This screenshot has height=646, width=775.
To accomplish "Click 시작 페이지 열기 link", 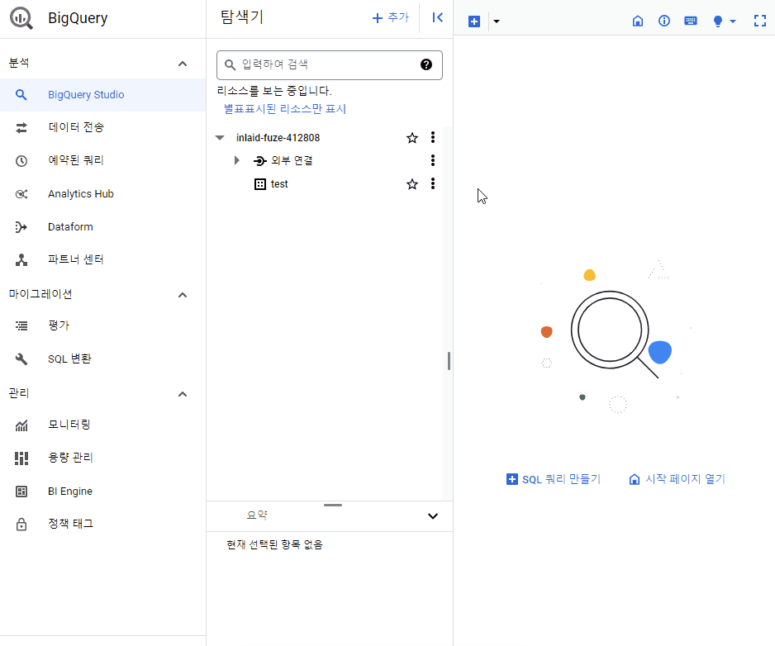I will pos(677,479).
